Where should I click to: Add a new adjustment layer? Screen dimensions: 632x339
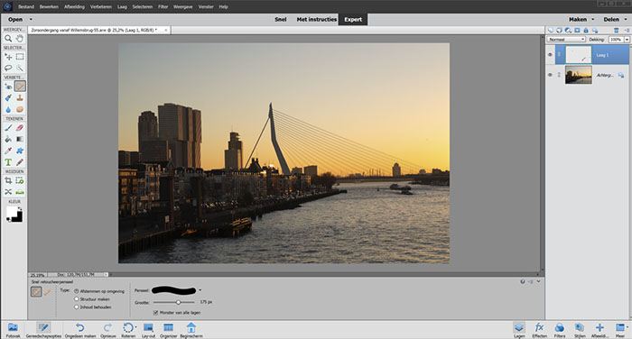pyautogui.click(x=568, y=30)
